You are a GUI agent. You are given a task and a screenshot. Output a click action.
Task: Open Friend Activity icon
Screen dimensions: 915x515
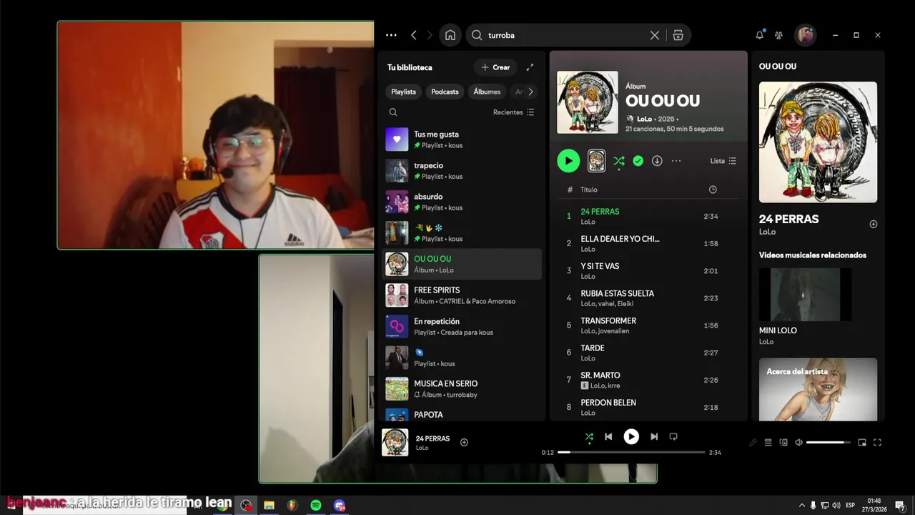pyautogui.click(x=779, y=35)
